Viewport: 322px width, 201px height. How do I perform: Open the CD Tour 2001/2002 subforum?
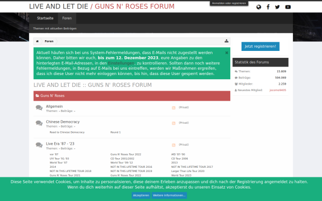click(122, 159)
